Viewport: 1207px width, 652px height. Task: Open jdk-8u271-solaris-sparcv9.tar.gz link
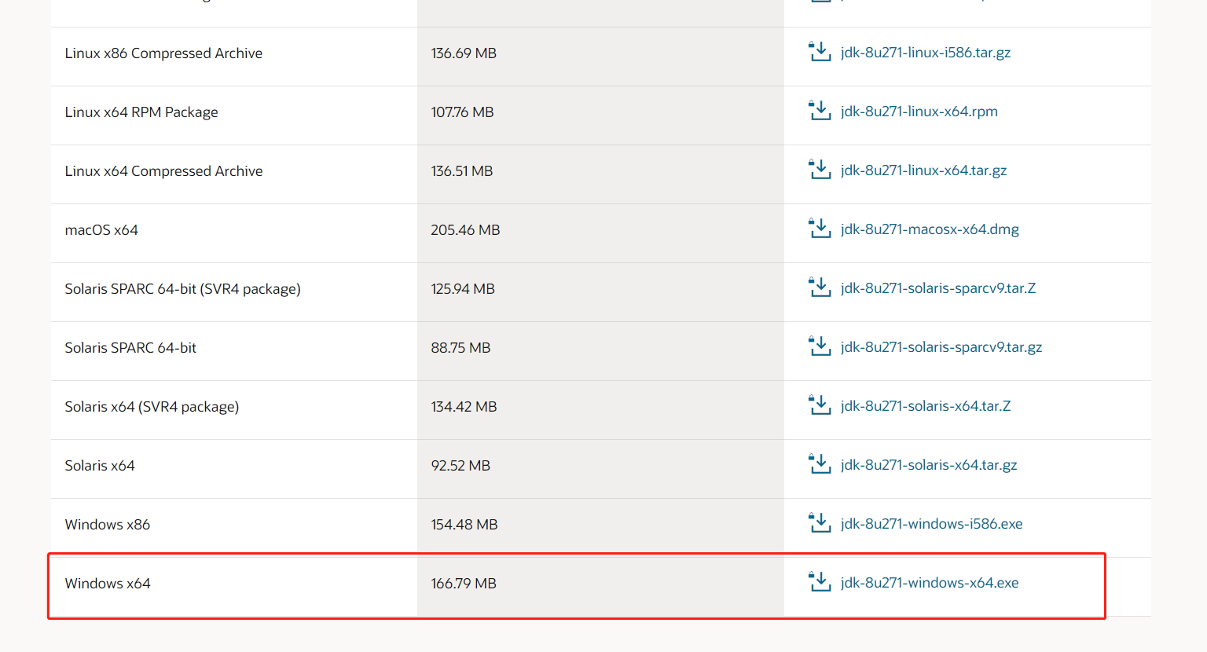941,347
